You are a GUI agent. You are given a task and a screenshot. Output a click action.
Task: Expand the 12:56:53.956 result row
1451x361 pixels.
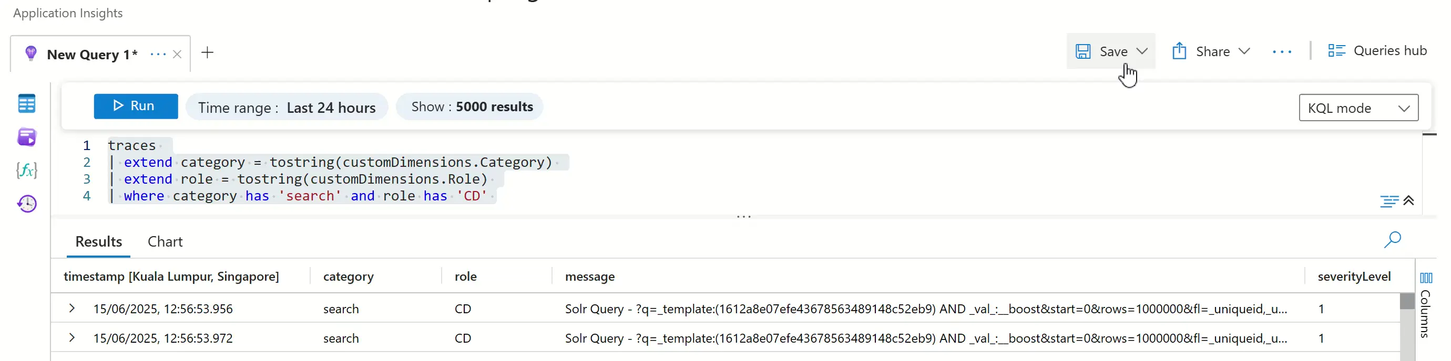(x=71, y=308)
